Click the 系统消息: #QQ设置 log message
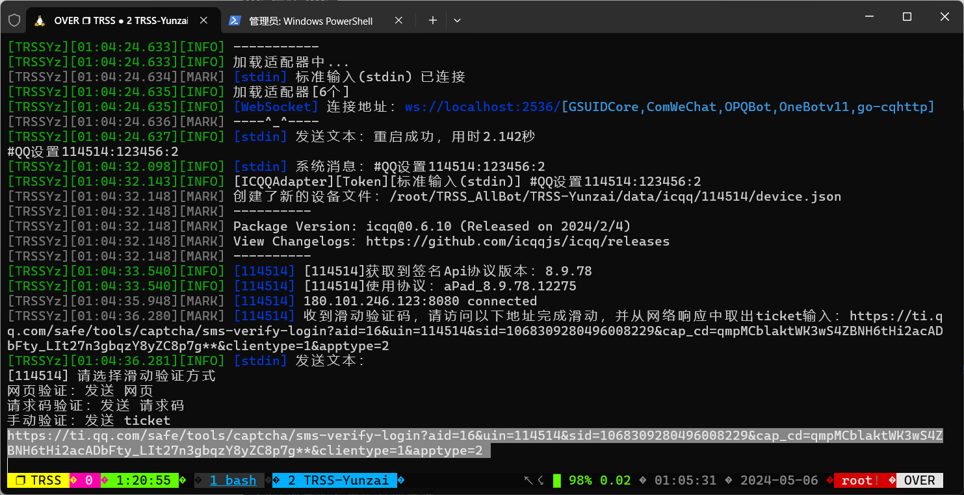The width and height of the screenshot is (964, 495). pyautogui.click(x=421, y=166)
